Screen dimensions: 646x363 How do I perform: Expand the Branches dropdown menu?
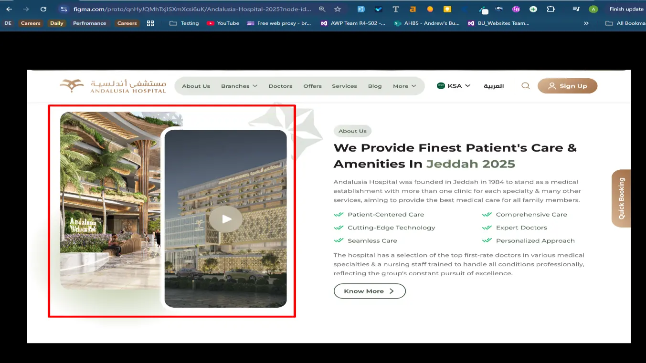(239, 86)
